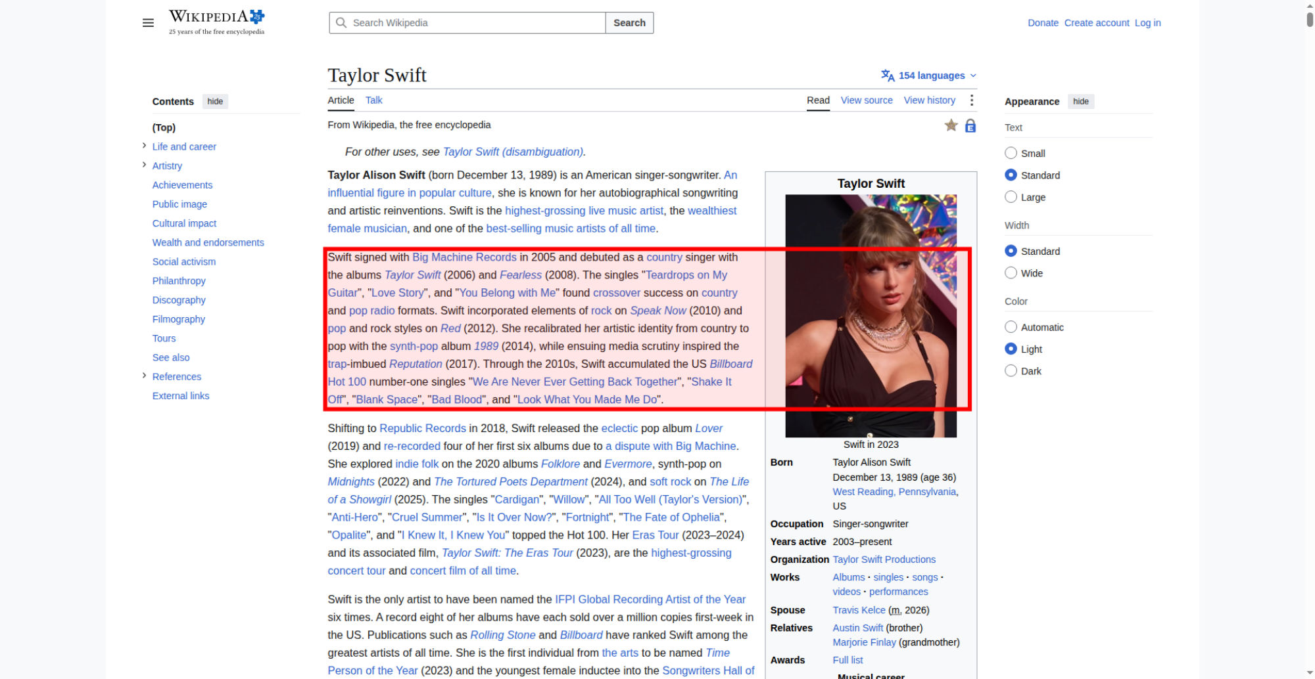Click the Taylor Swift infobox photo
The width and height of the screenshot is (1315, 679).
point(871,316)
